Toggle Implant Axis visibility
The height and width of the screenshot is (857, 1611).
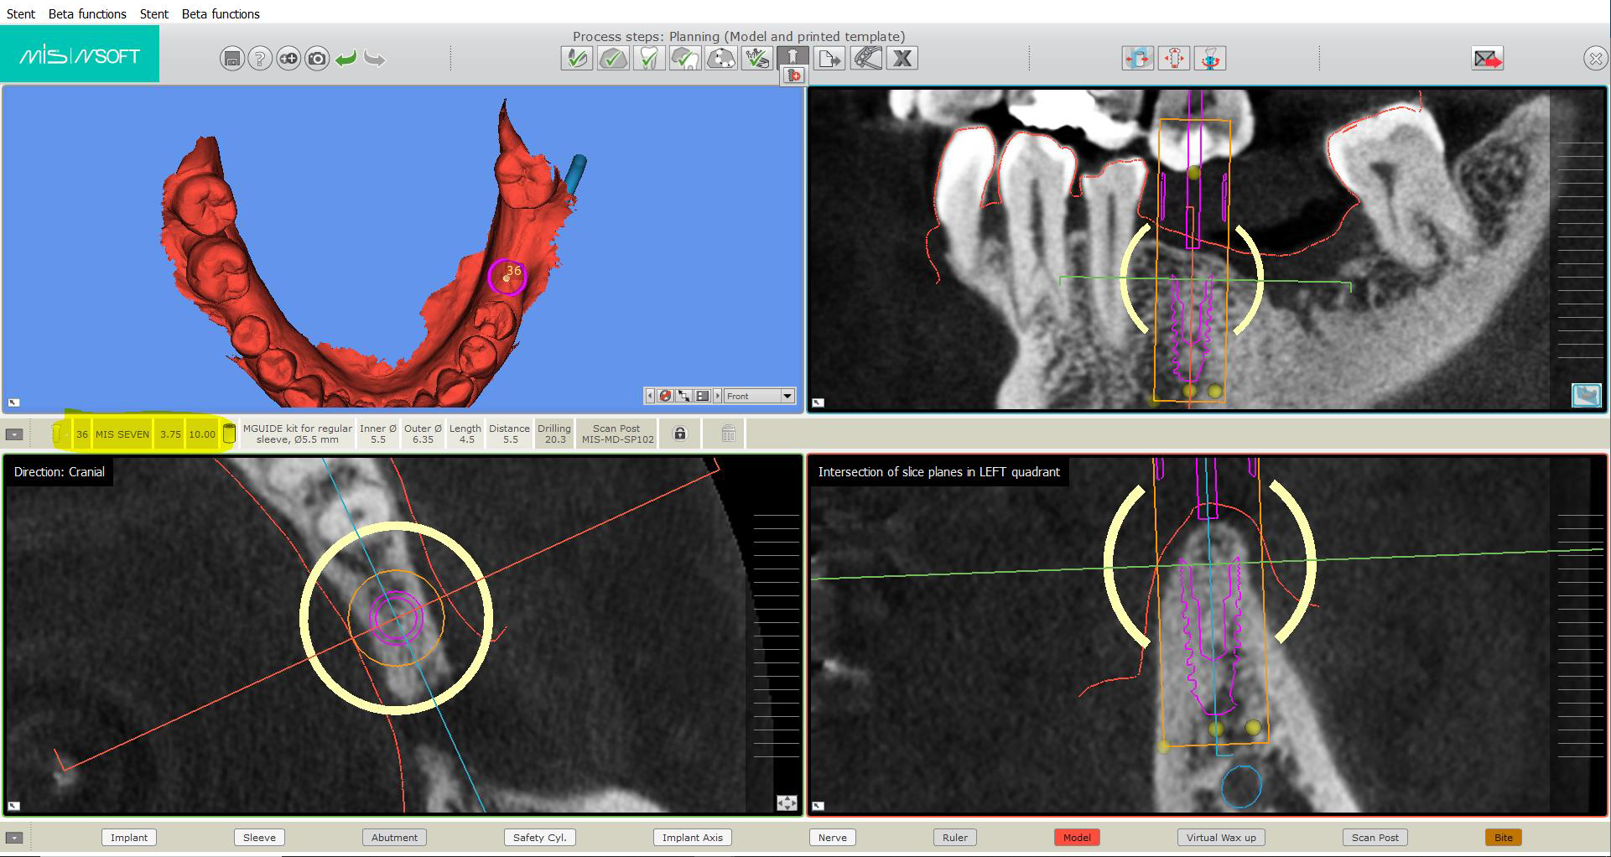693,838
